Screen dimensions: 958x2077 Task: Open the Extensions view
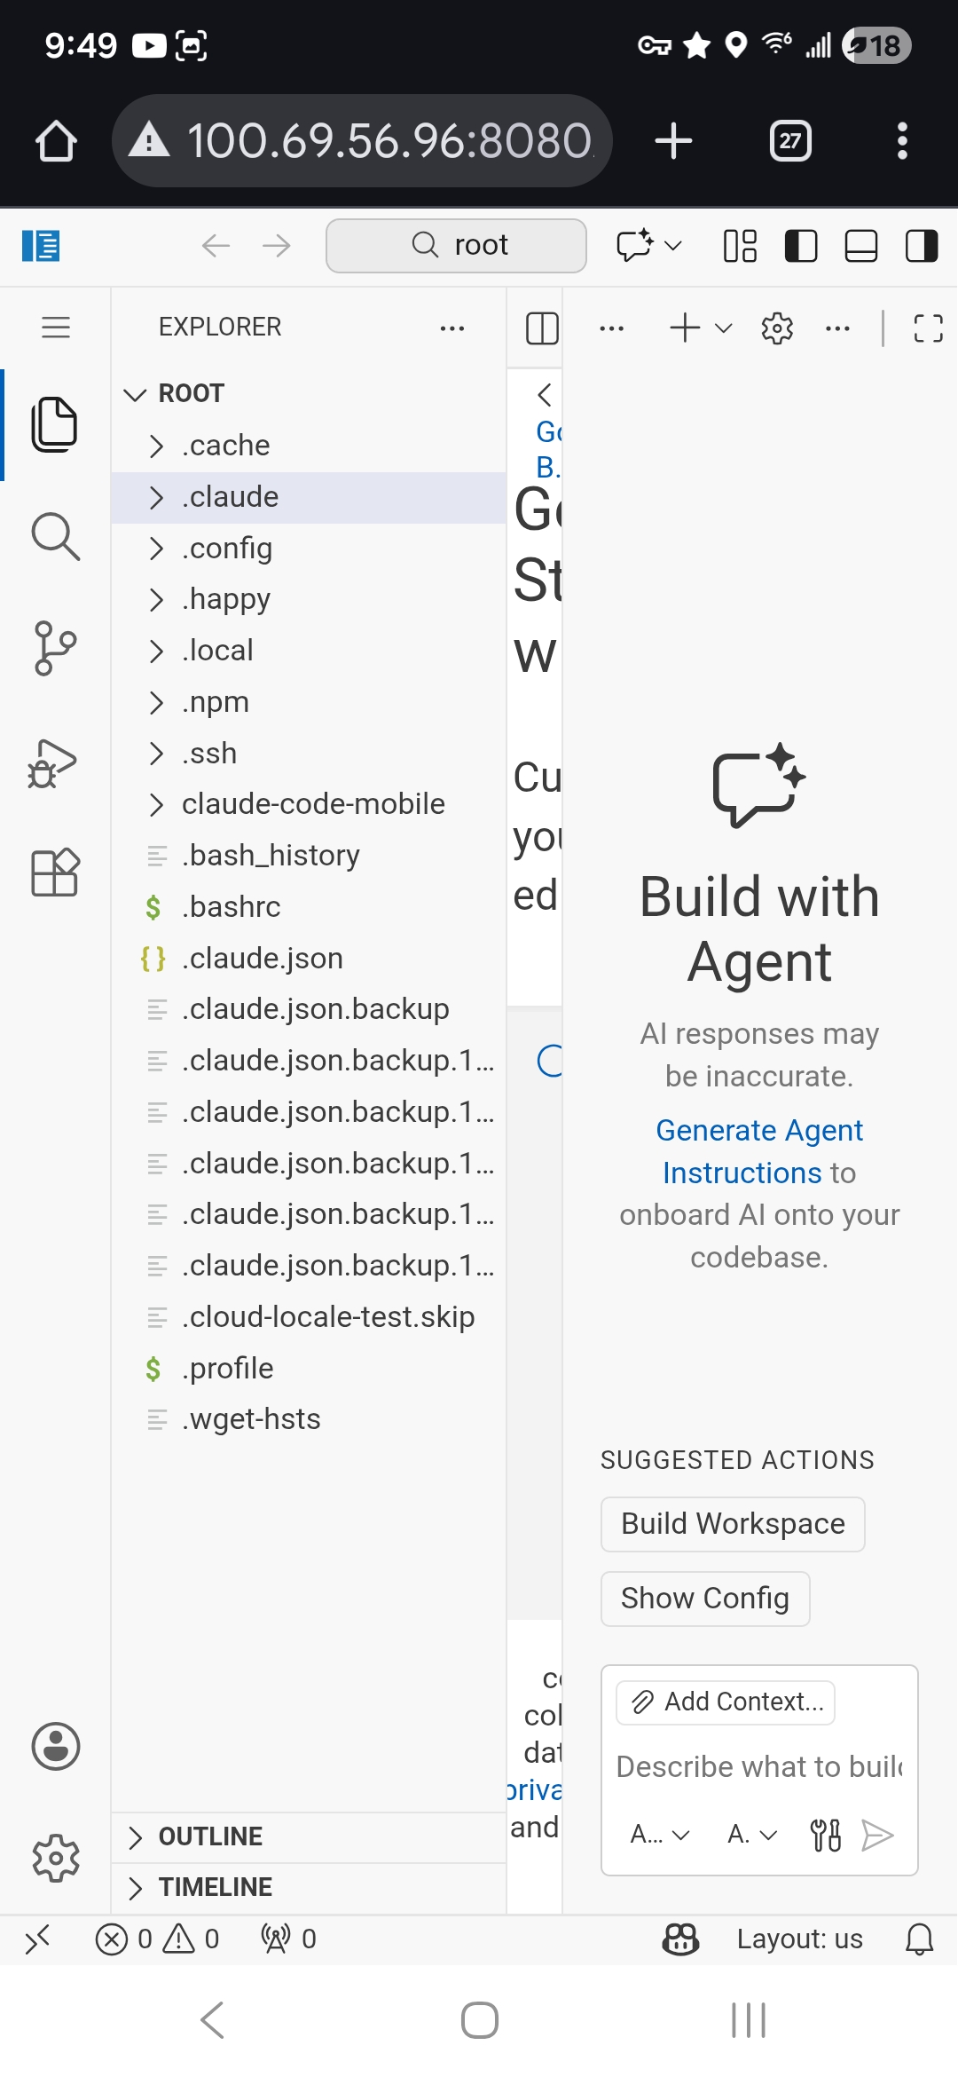55,873
